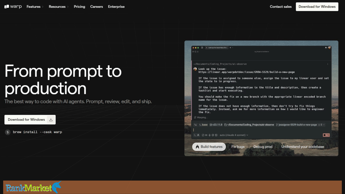Click the attach image icon in input toolbar
Image resolution: width=345 pixels, height=194 pixels.
click(x=216, y=135)
